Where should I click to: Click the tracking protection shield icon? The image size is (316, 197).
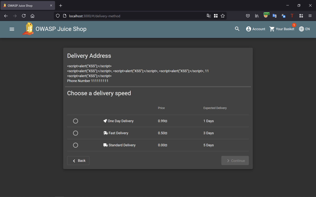58,16
